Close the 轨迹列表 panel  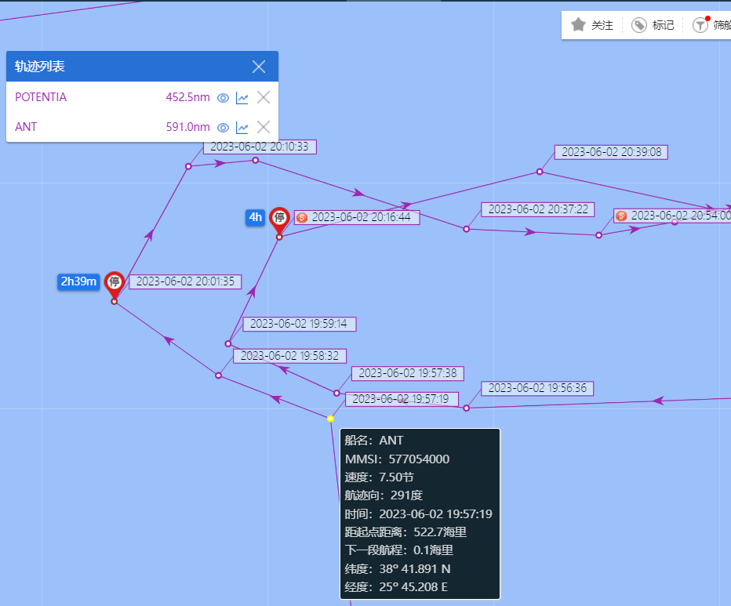pyautogui.click(x=259, y=67)
